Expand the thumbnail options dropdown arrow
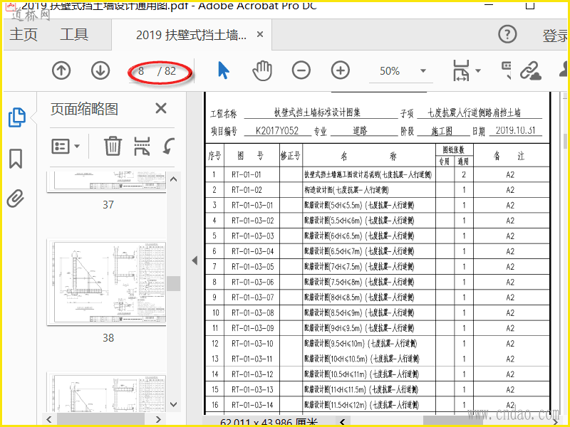 click(x=77, y=147)
